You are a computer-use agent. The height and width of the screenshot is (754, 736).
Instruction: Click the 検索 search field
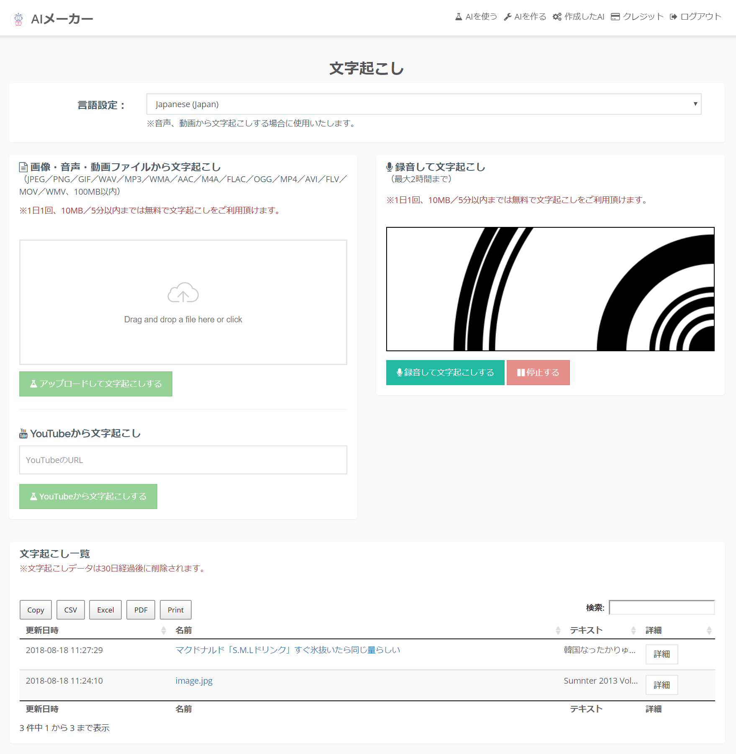662,607
